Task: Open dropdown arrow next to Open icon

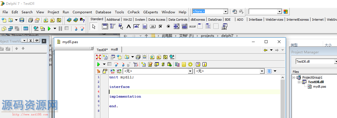Action: (x=16, y=20)
